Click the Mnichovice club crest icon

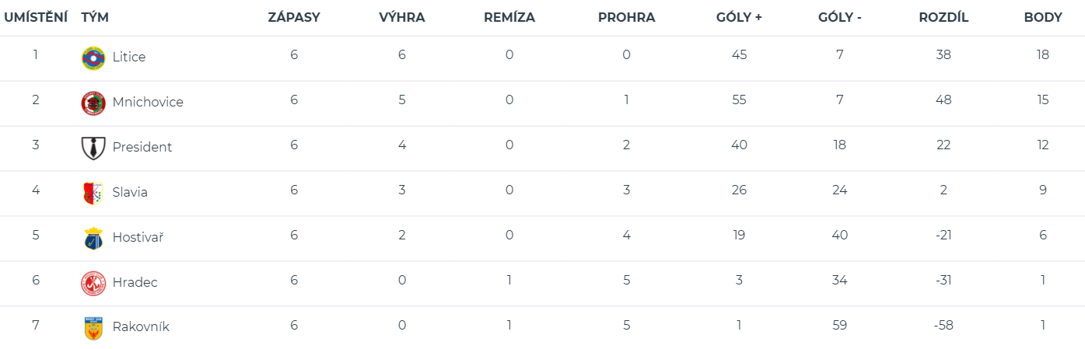(x=93, y=103)
